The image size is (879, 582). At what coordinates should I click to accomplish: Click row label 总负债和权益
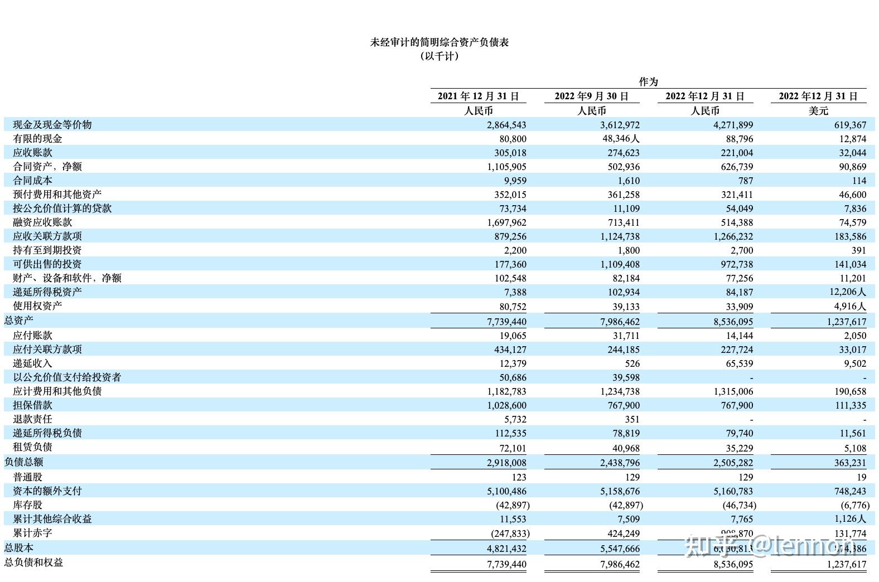(x=34, y=562)
